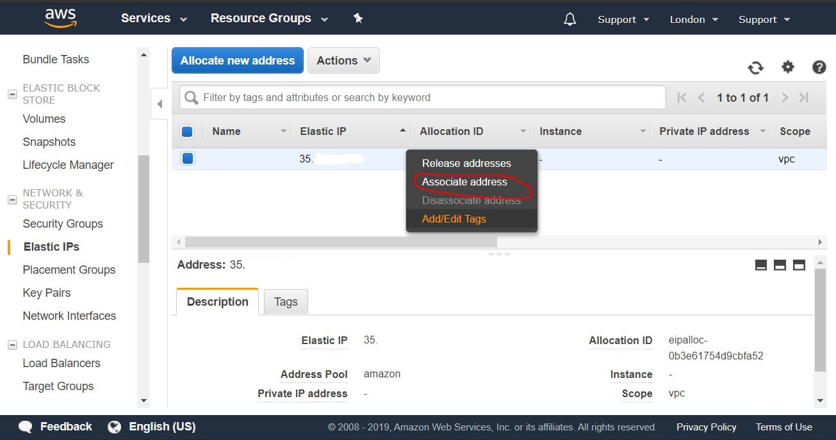Collapse the NETWORK & SECURITY section

12,199
